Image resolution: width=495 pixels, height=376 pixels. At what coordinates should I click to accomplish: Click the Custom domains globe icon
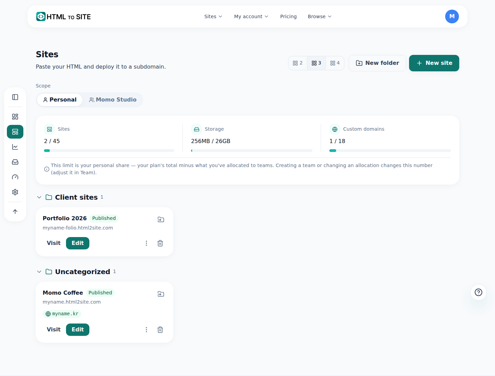[335, 129]
